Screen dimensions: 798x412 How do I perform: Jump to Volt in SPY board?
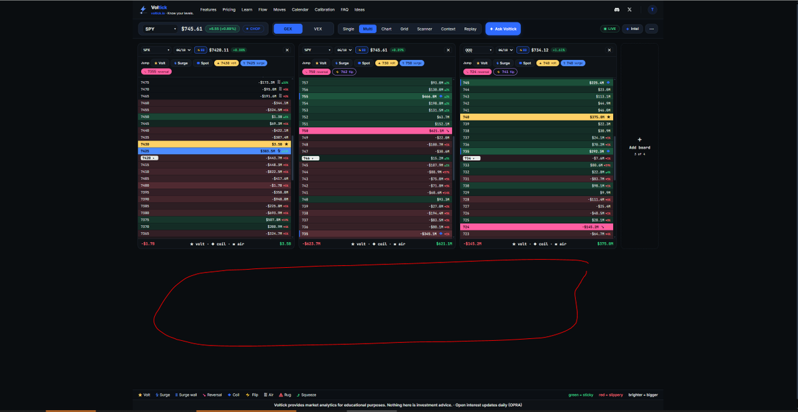coord(321,63)
